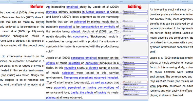Viewport: 193px width, 101px height.
Task: Select the 'Deleted: was tested' balloon
Action: 136,84
